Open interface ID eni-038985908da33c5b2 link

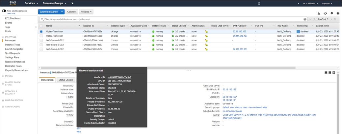(119, 77)
